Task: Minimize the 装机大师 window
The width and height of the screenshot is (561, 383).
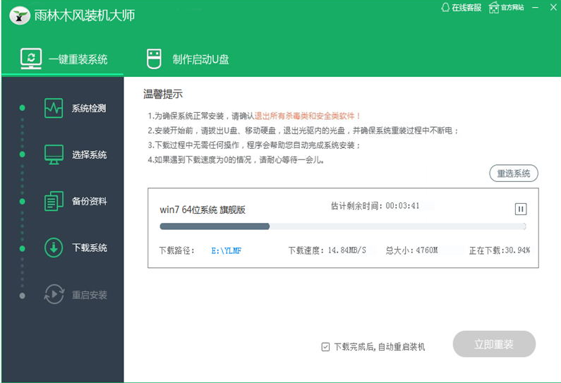Action: (x=536, y=7)
